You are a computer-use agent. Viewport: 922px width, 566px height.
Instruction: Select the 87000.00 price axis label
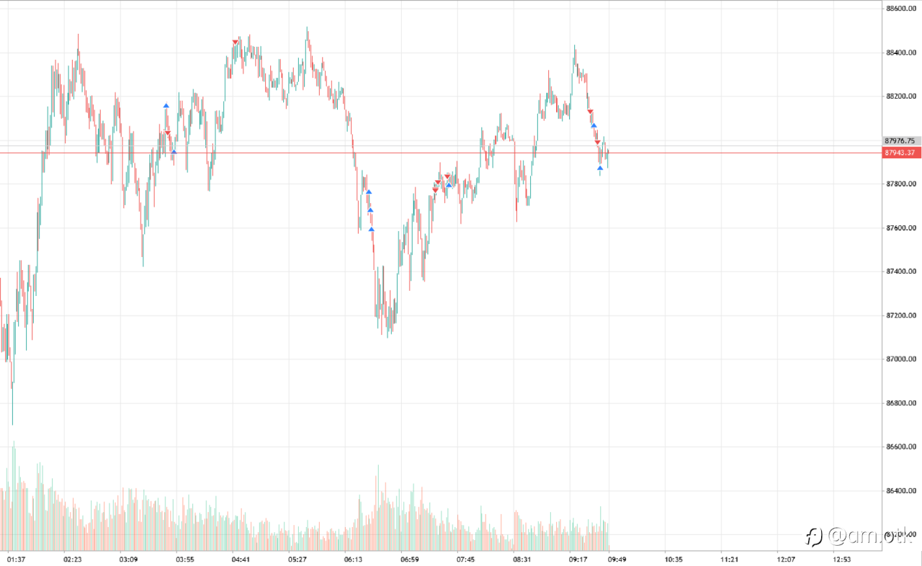click(900, 359)
